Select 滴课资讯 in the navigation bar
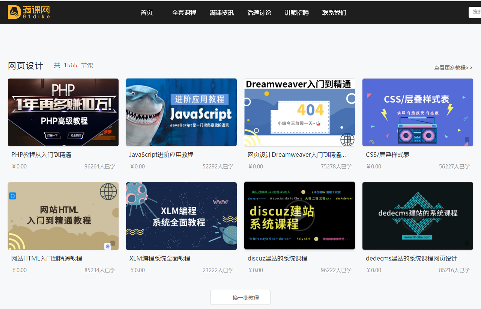This screenshot has height=309, width=481. 221,12
